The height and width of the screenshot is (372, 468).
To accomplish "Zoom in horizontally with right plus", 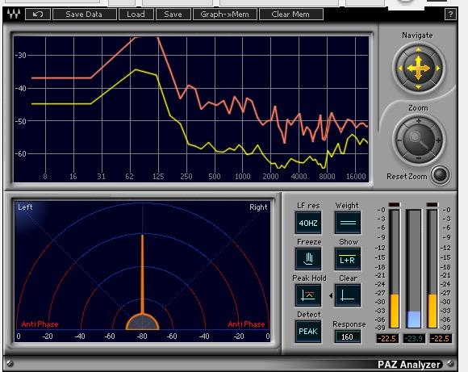I will (438, 140).
